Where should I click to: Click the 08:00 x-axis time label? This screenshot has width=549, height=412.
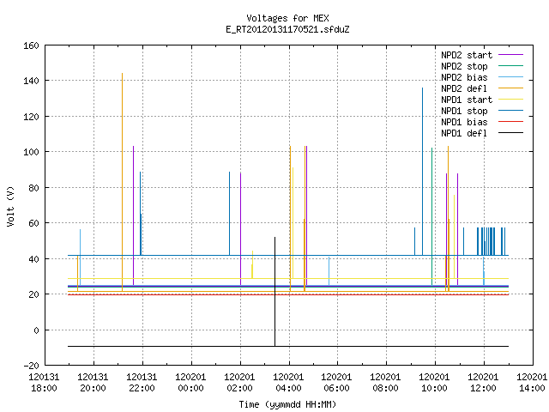pos(385,388)
